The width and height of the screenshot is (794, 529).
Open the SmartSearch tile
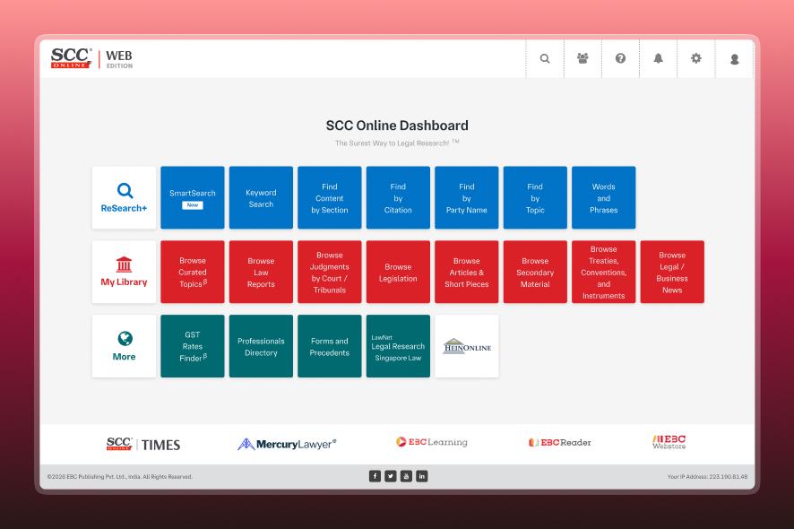click(193, 198)
